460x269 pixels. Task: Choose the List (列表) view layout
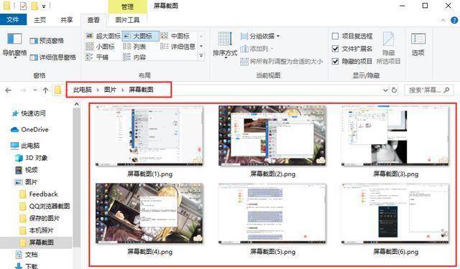(x=134, y=47)
